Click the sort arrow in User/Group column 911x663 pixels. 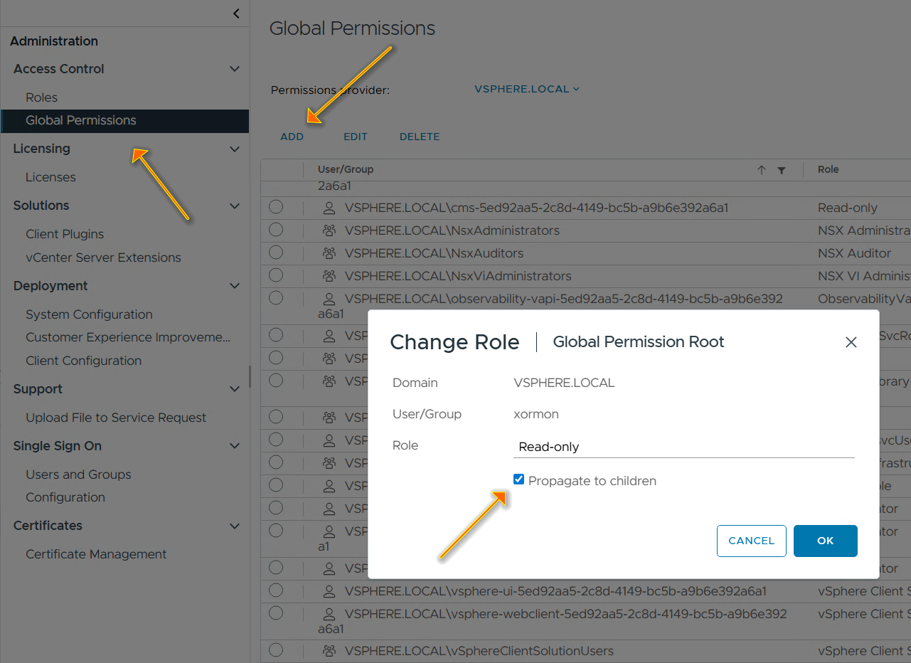point(762,170)
